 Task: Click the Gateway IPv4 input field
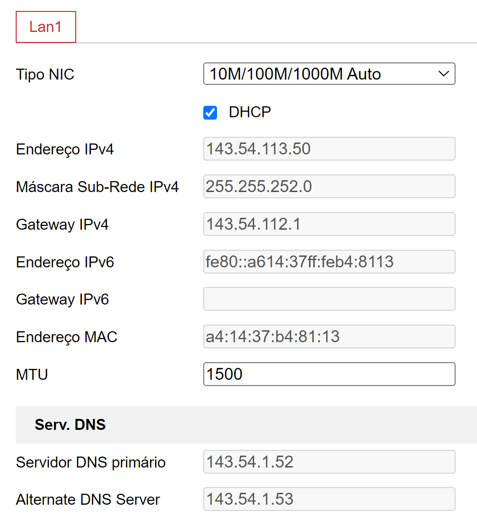tap(329, 224)
